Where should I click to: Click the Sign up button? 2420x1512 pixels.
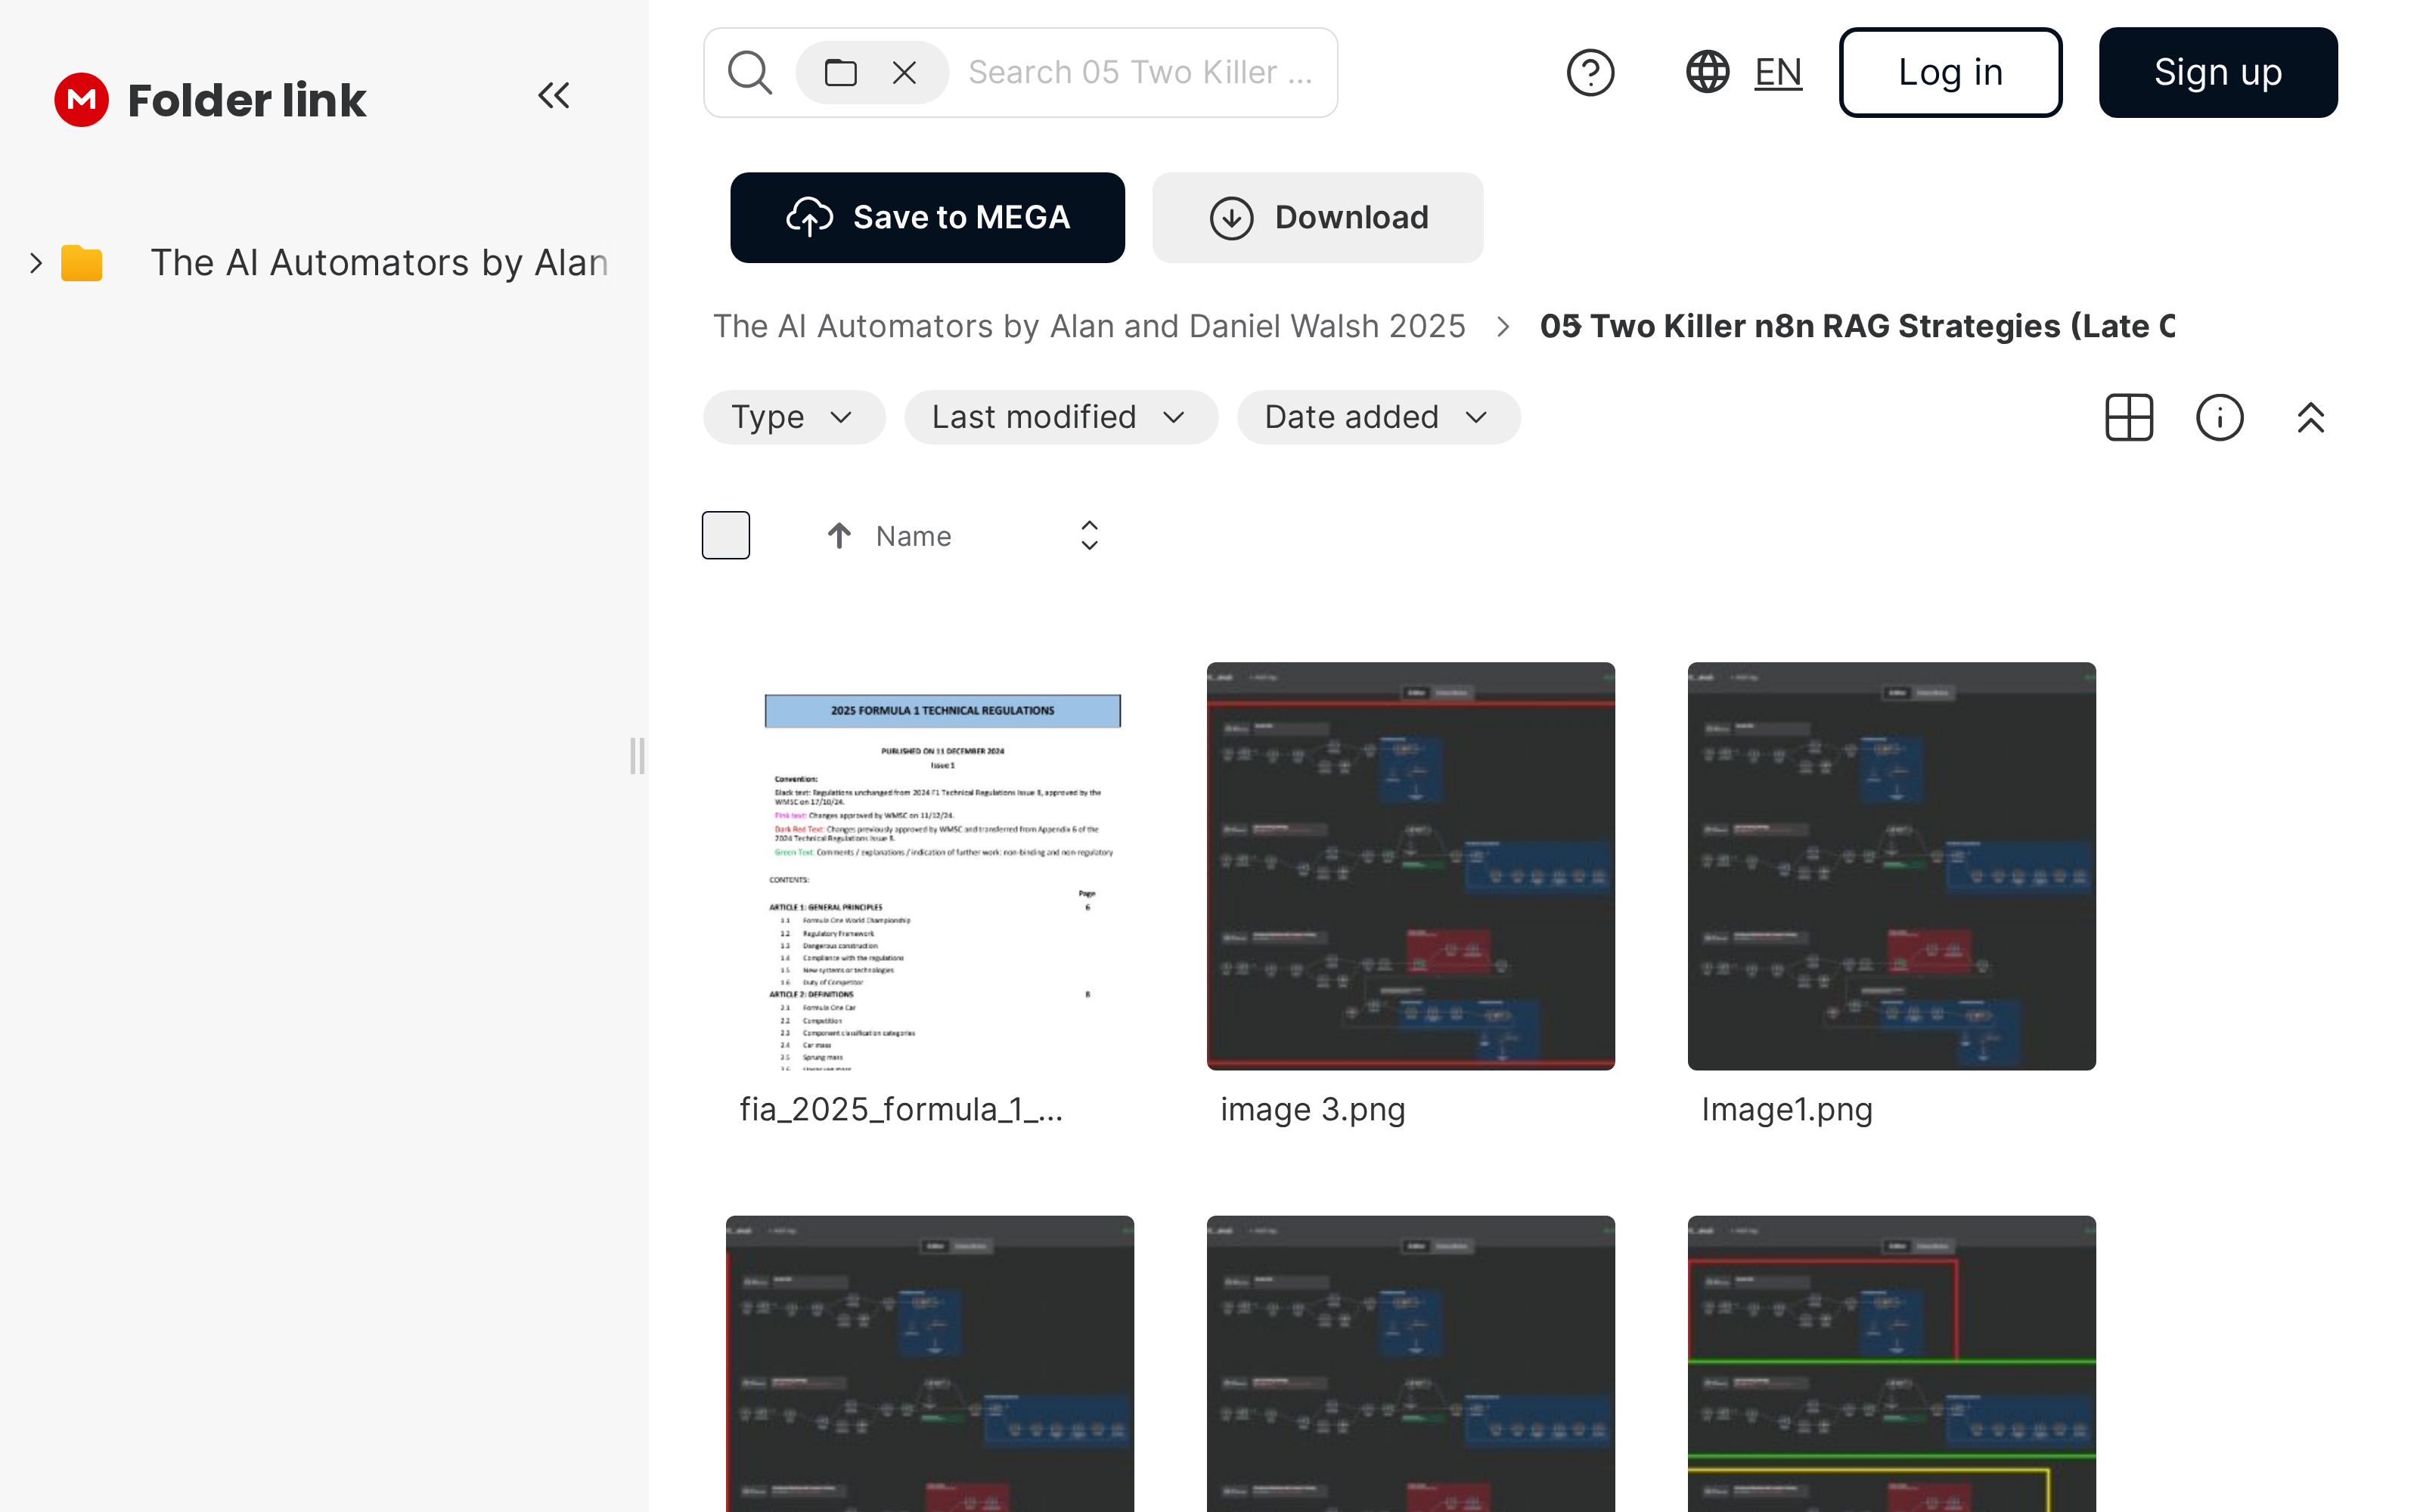click(2218, 73)
